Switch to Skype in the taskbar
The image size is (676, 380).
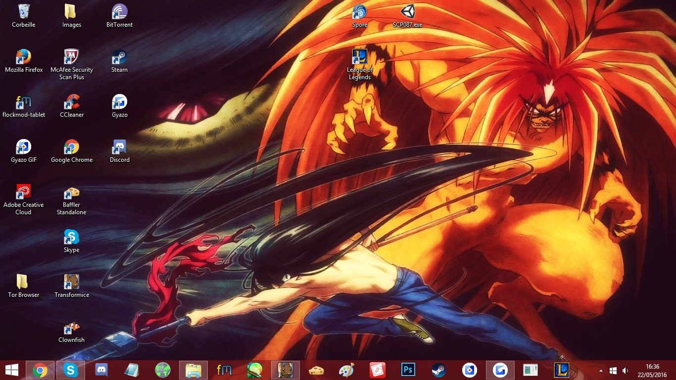[71, 370]
